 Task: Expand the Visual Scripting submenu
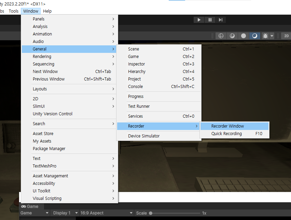click(x=70, y=198)
